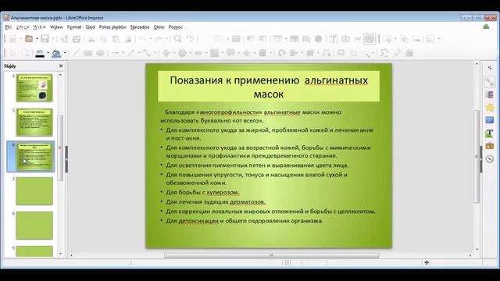This screenshot has height=281, width=500.
Task: Click the slide title text box
Action: (x=269, y=87)
